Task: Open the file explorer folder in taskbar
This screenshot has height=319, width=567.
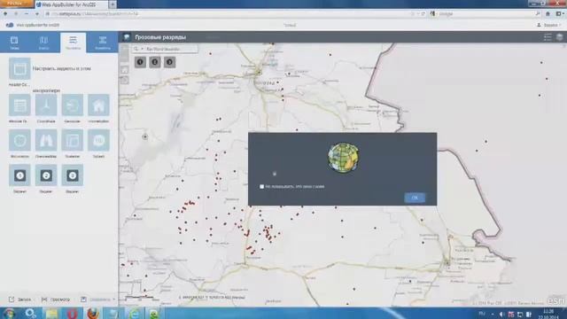Action: [x=51, y=313]
